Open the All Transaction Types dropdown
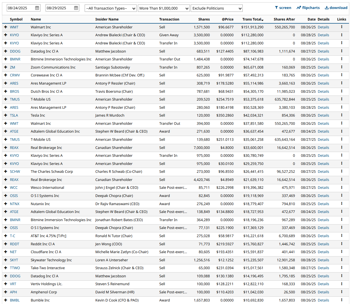Image resolution: width=351 pixels, height=304 pixels. [x=111, y=8]
